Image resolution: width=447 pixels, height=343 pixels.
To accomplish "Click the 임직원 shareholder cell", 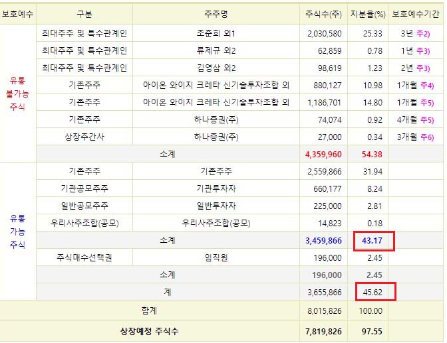I will (x=216, y=257).
